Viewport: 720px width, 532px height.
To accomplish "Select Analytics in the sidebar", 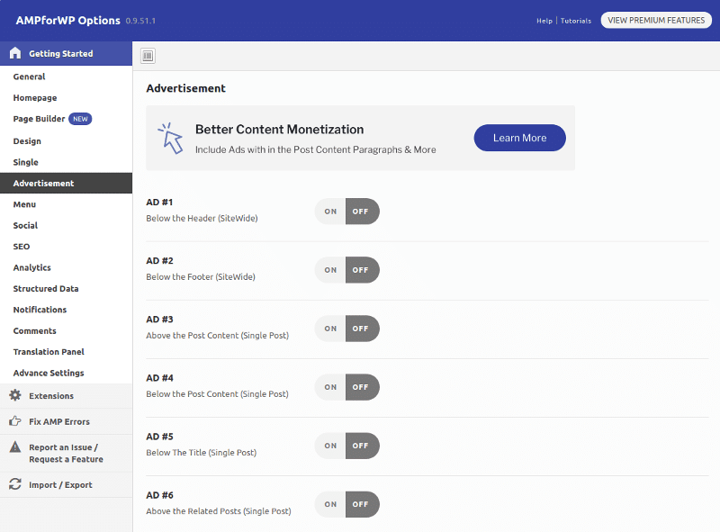I will pyautogui.click(x=66, y=268).
